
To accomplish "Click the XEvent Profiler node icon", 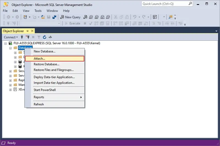I will [x=15, y=89].
